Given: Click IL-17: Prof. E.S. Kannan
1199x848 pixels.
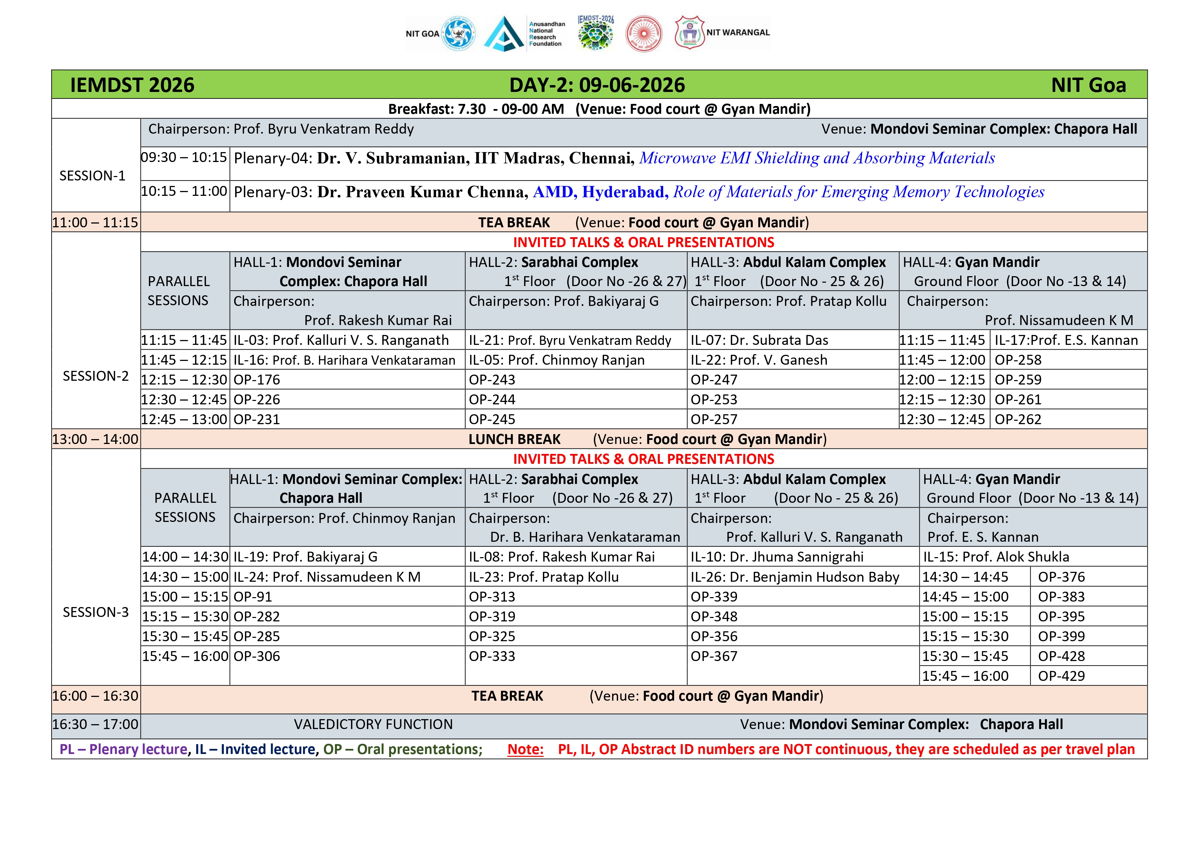Looking at the screenshot, I should tap(1066, 340).
